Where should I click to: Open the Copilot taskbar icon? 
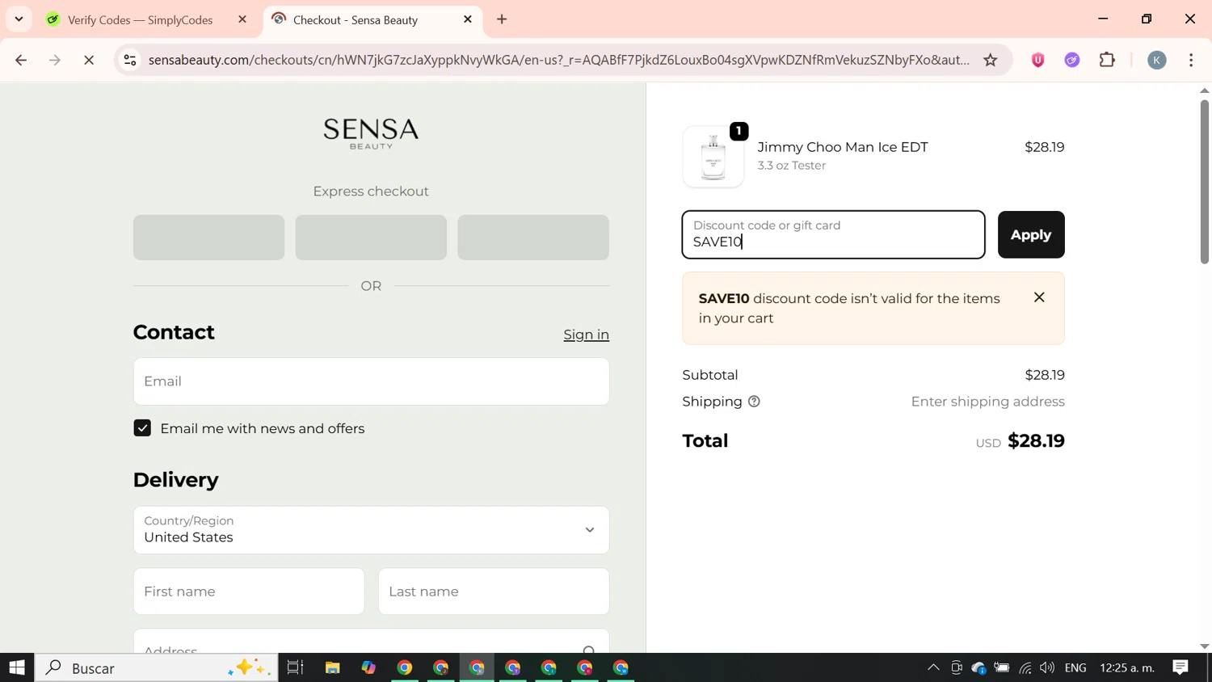point(368,667)
